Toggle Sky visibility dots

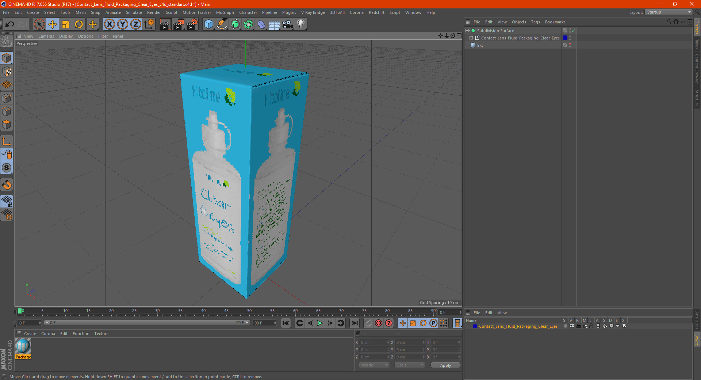click(x=570, y=45)
